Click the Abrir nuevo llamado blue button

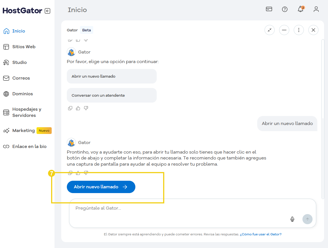(101, 187)
